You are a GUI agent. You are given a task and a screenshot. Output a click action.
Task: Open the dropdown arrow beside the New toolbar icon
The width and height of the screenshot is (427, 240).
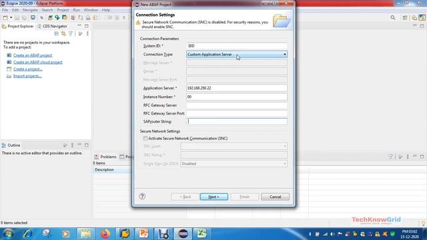point(11,18)
